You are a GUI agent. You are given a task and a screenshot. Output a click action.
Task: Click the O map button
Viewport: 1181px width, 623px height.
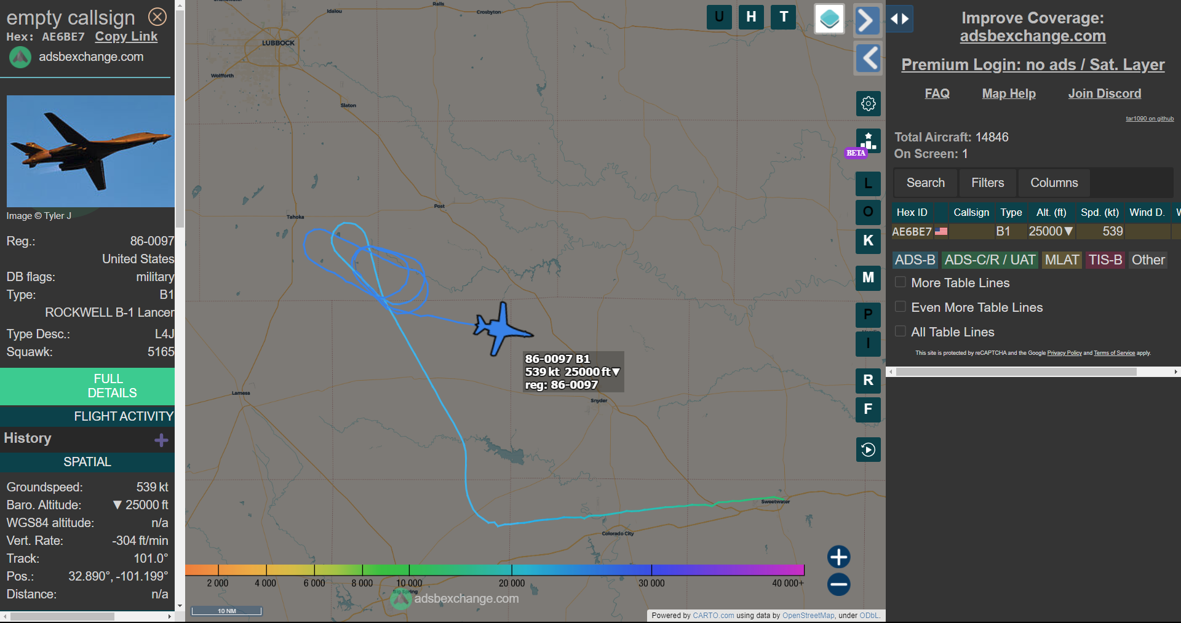click(x=868, y=212)
